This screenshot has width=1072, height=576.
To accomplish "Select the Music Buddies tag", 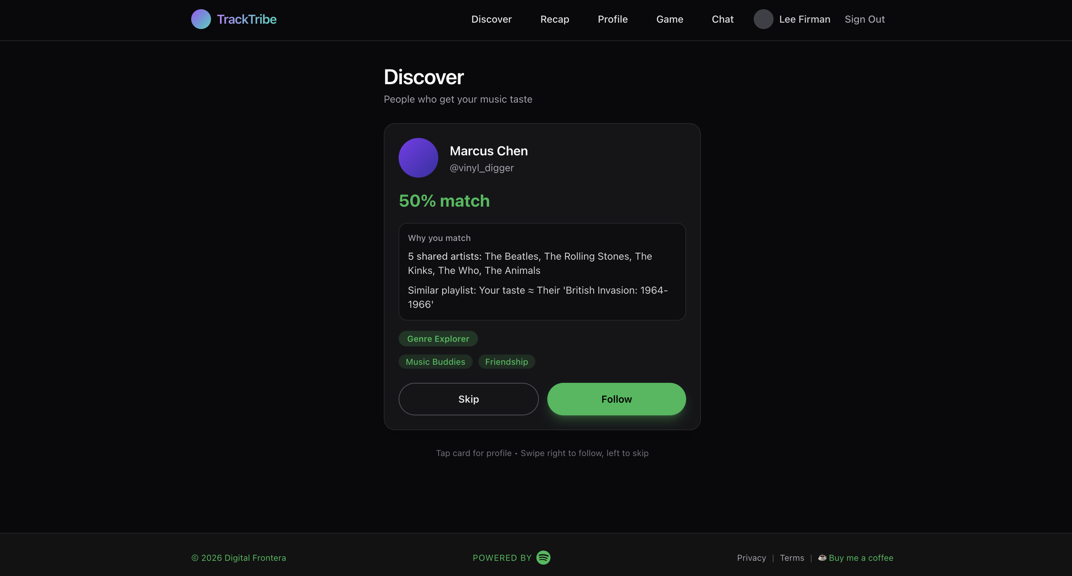I will [435, 362].
